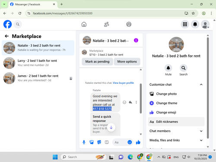
Task: Open the Notifications bell
Action: [x=195, y=24]
